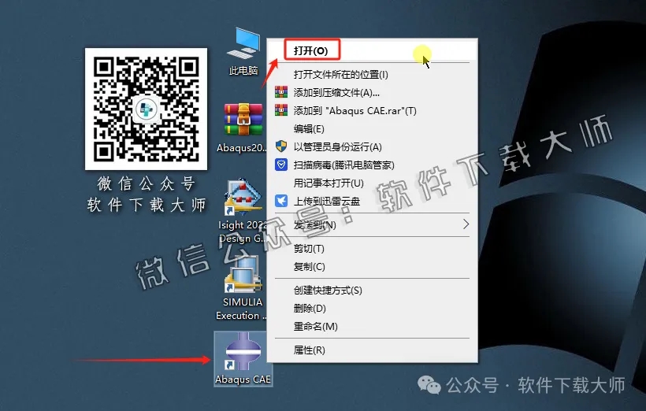Expand the 发送到(N) submenu arrow
Viewport: 646px width, 411px height.
466,224
